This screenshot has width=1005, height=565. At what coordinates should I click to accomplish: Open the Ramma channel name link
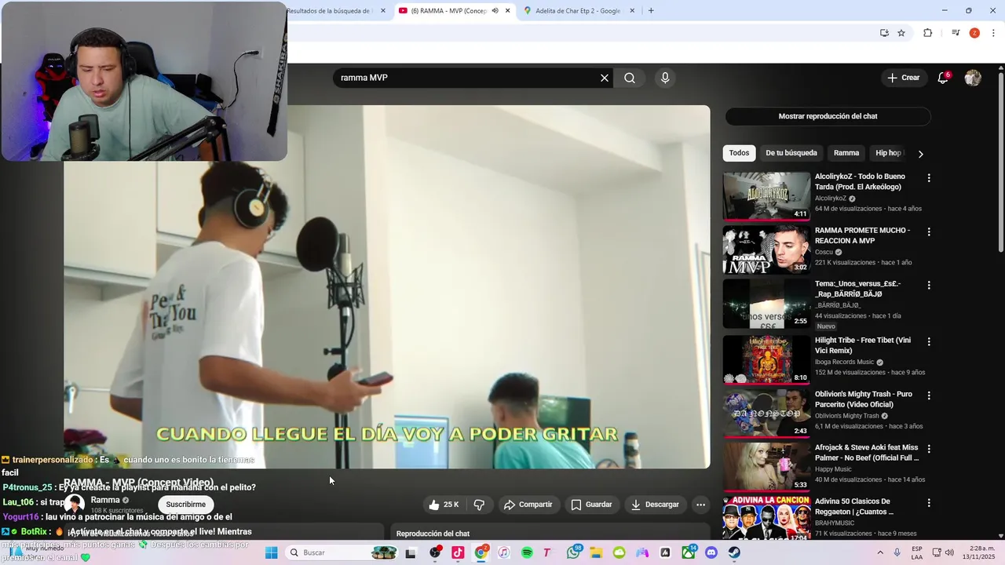(105, 500)
